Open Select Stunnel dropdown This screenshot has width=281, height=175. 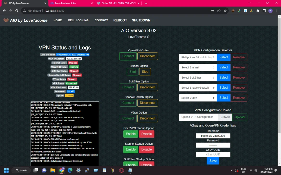click(198, 67)
